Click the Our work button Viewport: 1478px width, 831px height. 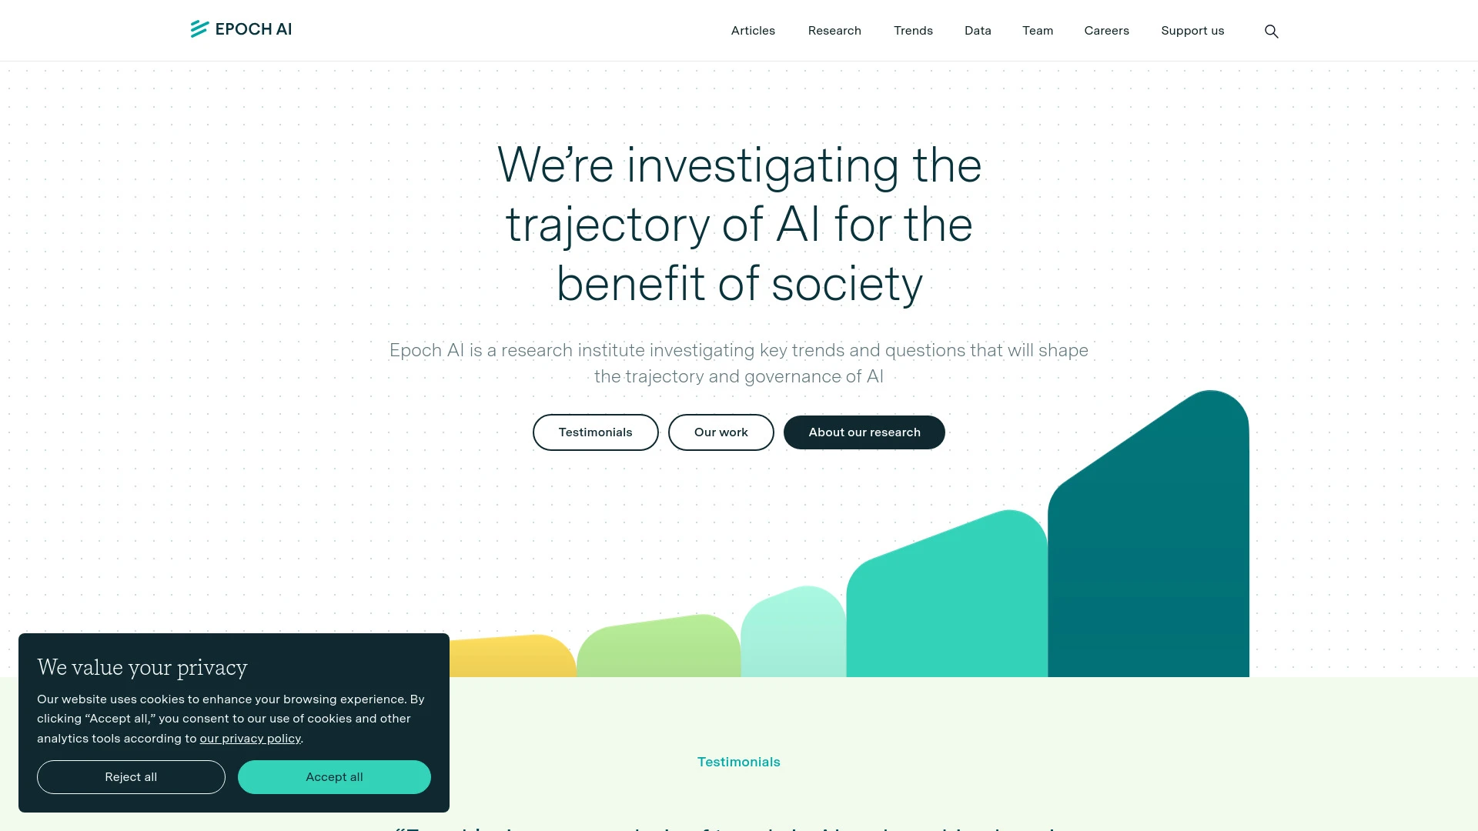coord(721,432)
